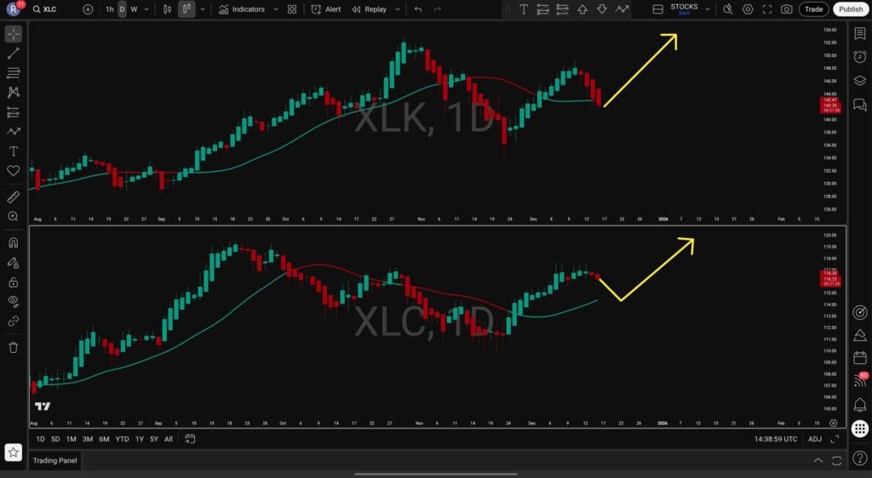Hide all drawings with eye icon
The width and height of the screenshot is (872, 478).
pos(14,301)
